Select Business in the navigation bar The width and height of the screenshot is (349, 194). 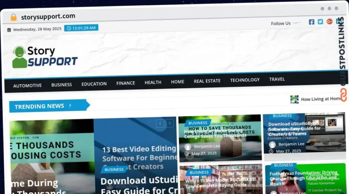pos(61,85)
